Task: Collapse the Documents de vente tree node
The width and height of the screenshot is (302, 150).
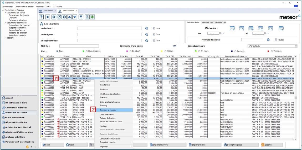Action: [5, 13]
